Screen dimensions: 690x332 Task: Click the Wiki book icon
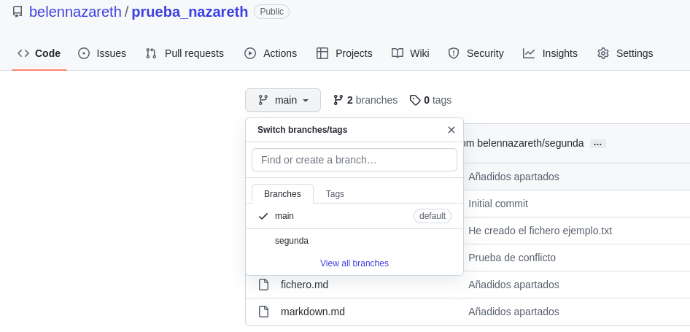coord(398,53)
